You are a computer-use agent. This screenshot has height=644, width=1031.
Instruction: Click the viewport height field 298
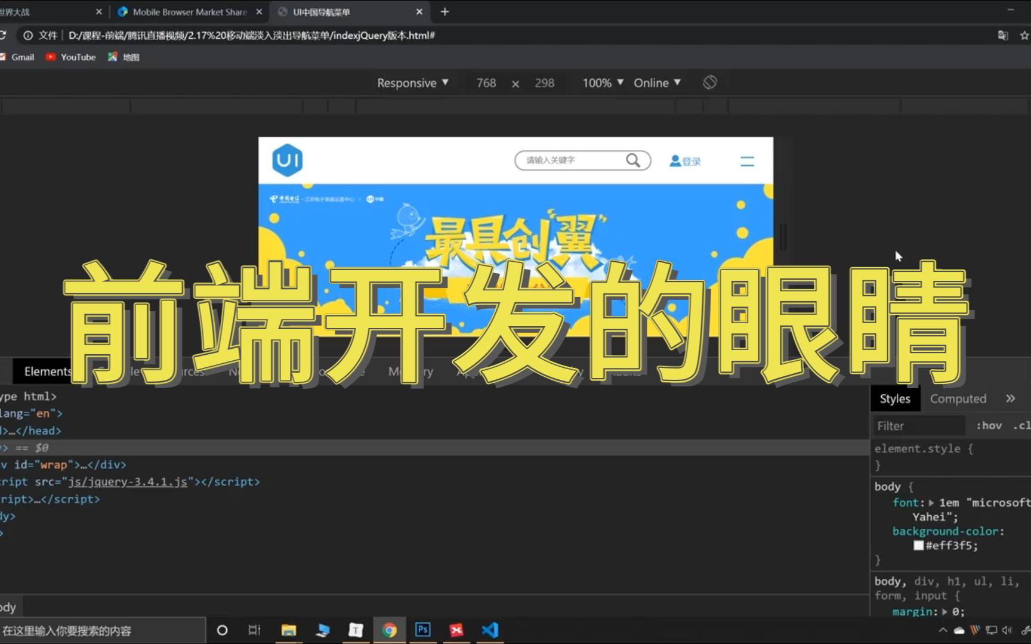[545, 83]
